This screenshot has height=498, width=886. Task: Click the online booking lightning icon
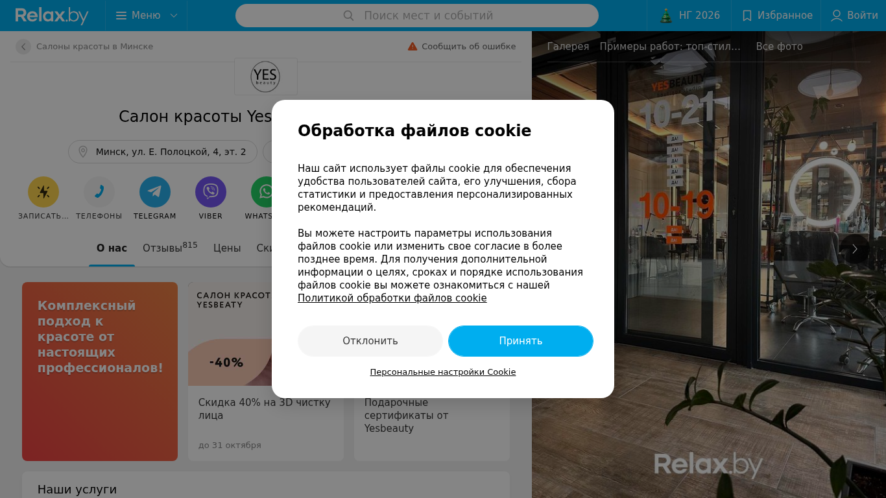pyautogui.click(x=43, y=192)
